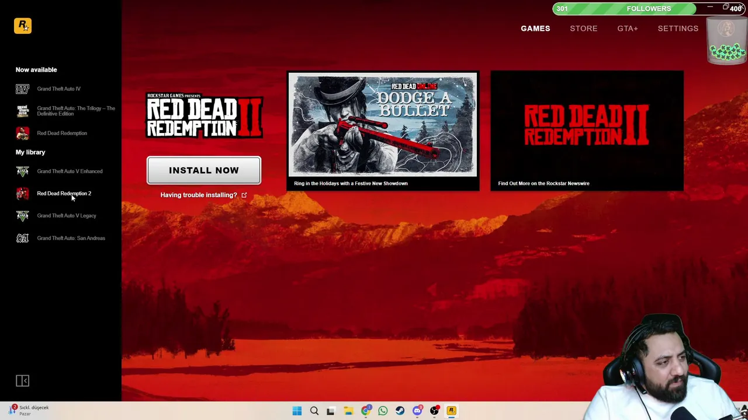Screen dimensions: 748x420
Task: Click the Rockstar Games logo icon
Action: point(23,26)
